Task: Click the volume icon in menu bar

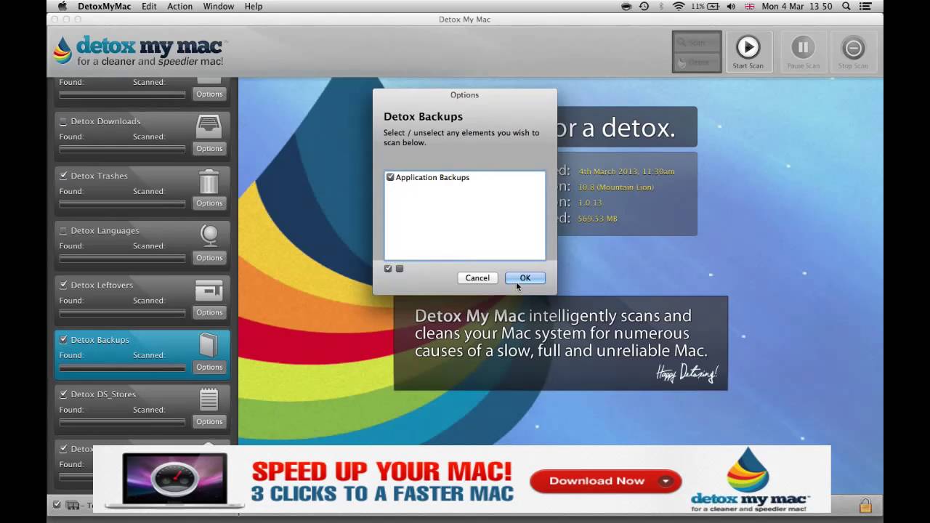Action: pos(730,7)
